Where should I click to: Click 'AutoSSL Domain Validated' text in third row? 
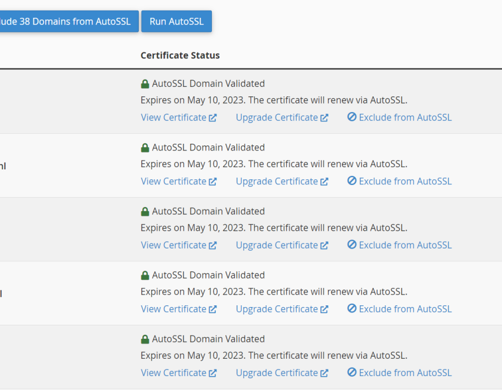click(x=209, y=211)
